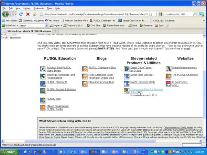Click icon beside Companion Files for Training
The width and height of the screenshot is (207, 155).
click(x=126, y=91)
